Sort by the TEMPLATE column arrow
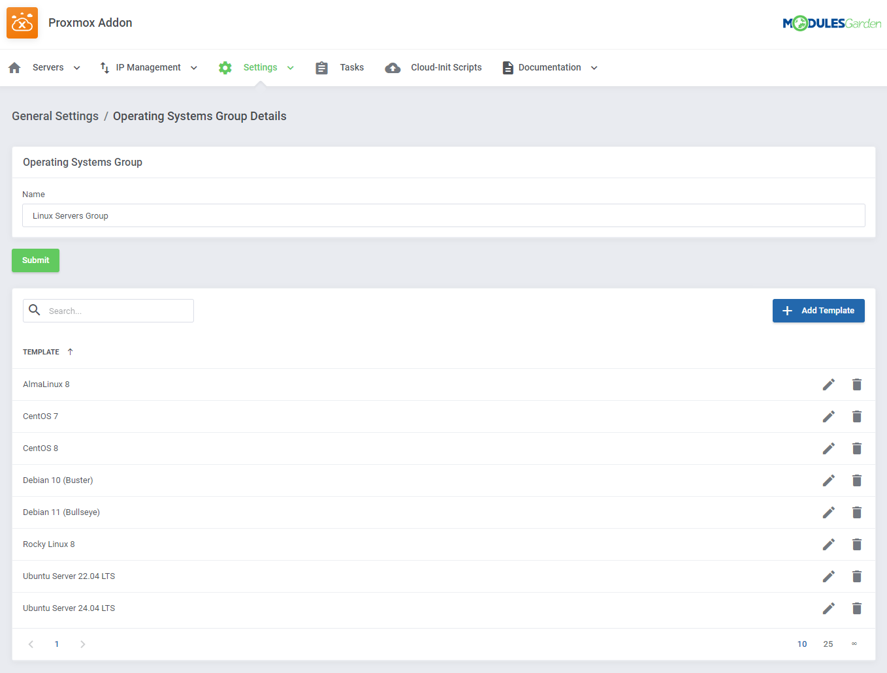This screenshot has height=673, width=887. coord(70,352)
